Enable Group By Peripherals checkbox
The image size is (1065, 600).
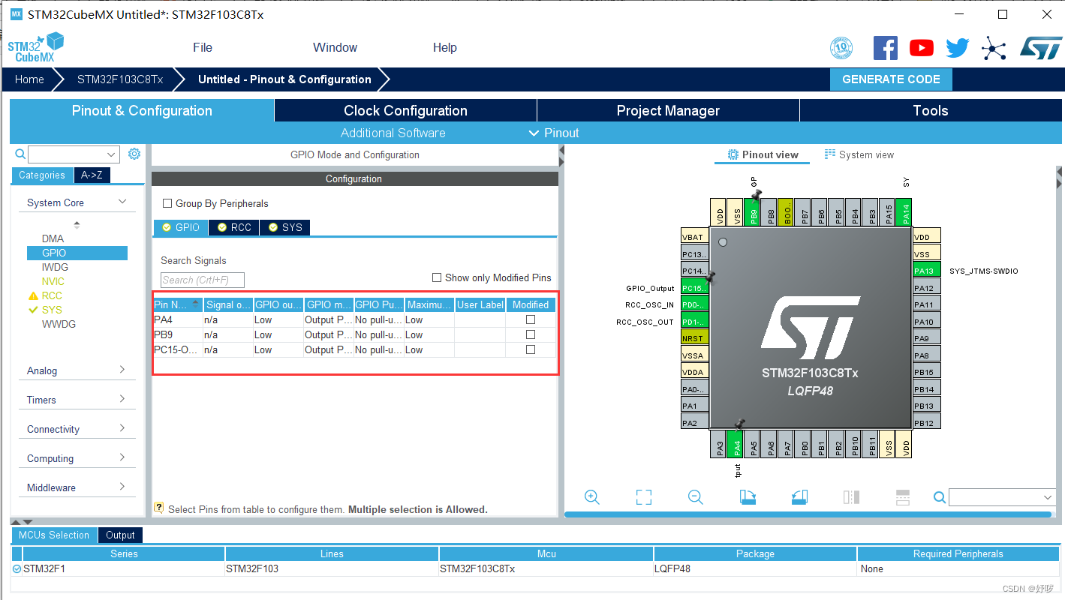tap(167, 203)
